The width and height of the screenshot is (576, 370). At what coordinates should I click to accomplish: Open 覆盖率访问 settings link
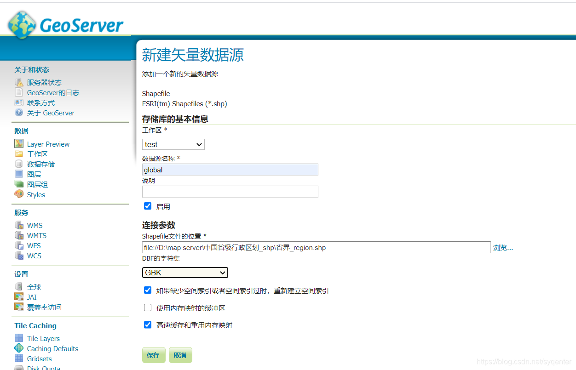point(44,307)
